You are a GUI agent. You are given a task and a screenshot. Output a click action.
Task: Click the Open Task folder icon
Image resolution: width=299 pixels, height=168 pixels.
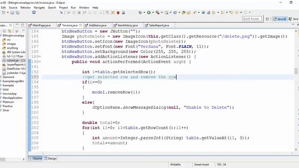point(189,13)
